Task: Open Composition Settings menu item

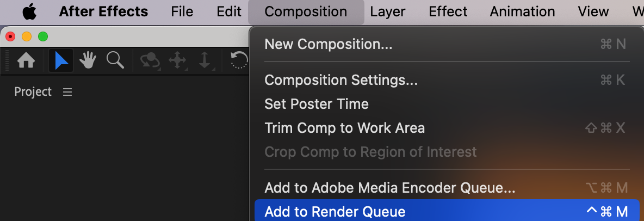Action: pos(341,80)
